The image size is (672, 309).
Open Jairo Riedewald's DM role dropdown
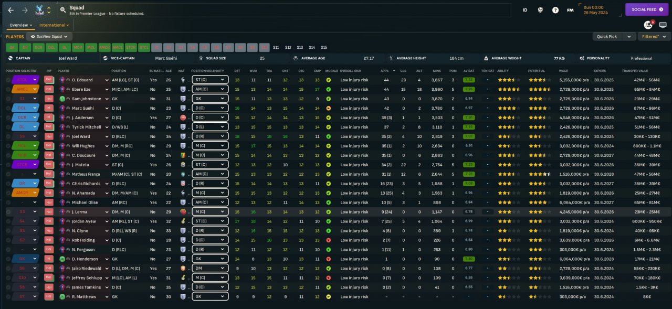pyautogui.click(x=210, y=269)
